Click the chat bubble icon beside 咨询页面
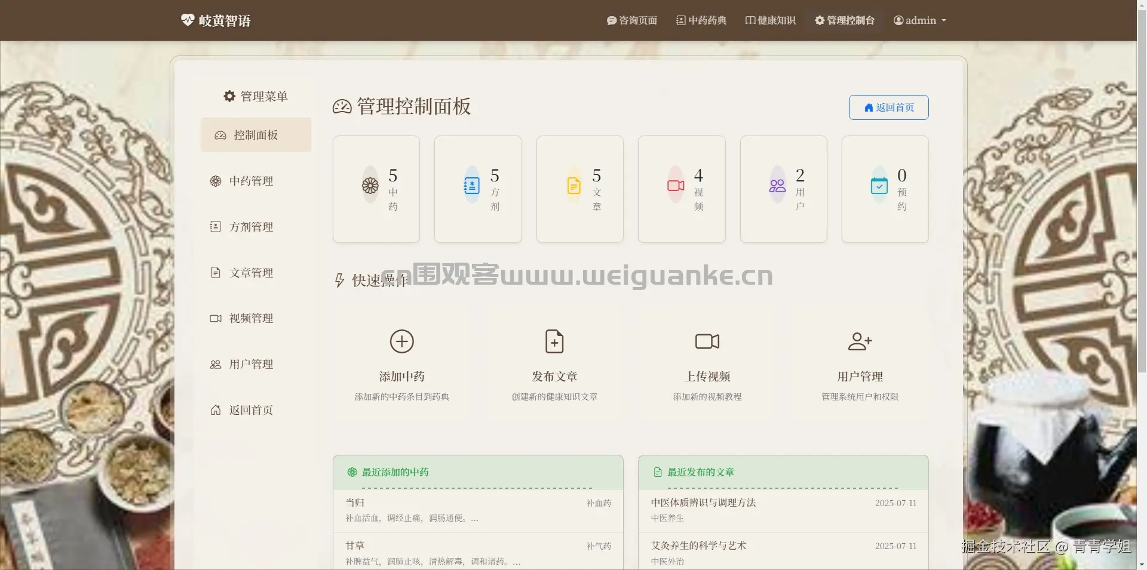The width and height of the screenshot is (1147, 570). tap(612, 20)
